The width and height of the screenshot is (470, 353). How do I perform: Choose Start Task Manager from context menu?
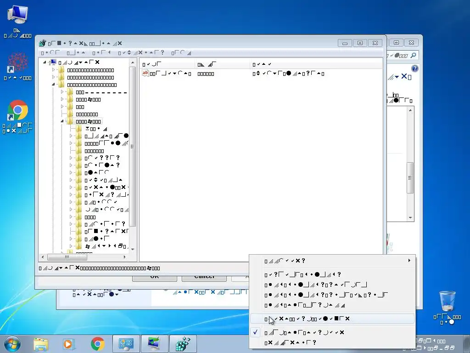coord(332,319)
